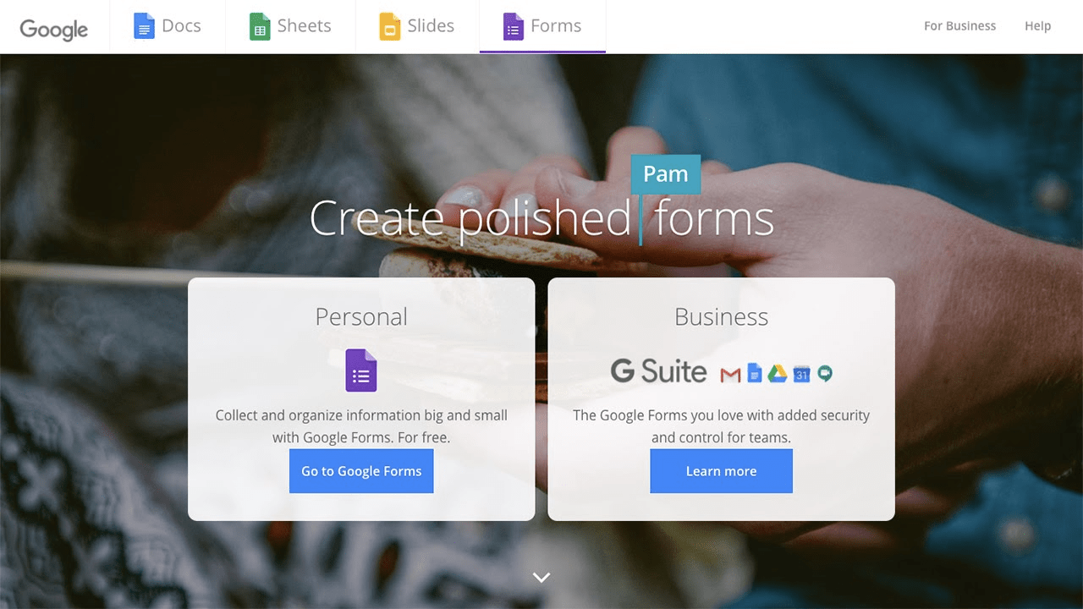Screen dimensions: 1083x609
Task: Click the Gmail icon beside G Suite
Action: pyautogui.click(x=730, y=374)
